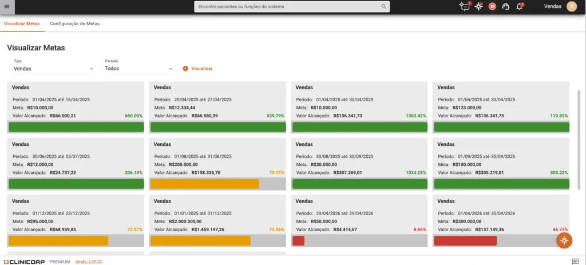This screenshot has width=586, height=265.
Task: Click the R$68.939,85 achieved value
Action: click(x=63, y=230)
